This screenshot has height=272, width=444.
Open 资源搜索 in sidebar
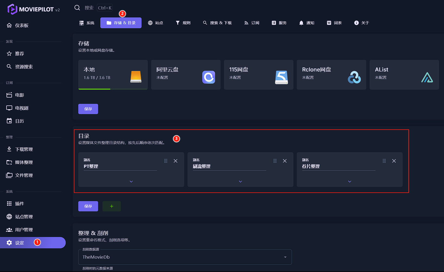click(x=33, y=67)
